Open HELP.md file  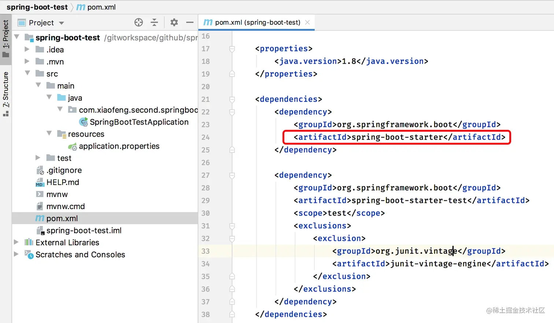click(x=63, y=182)
